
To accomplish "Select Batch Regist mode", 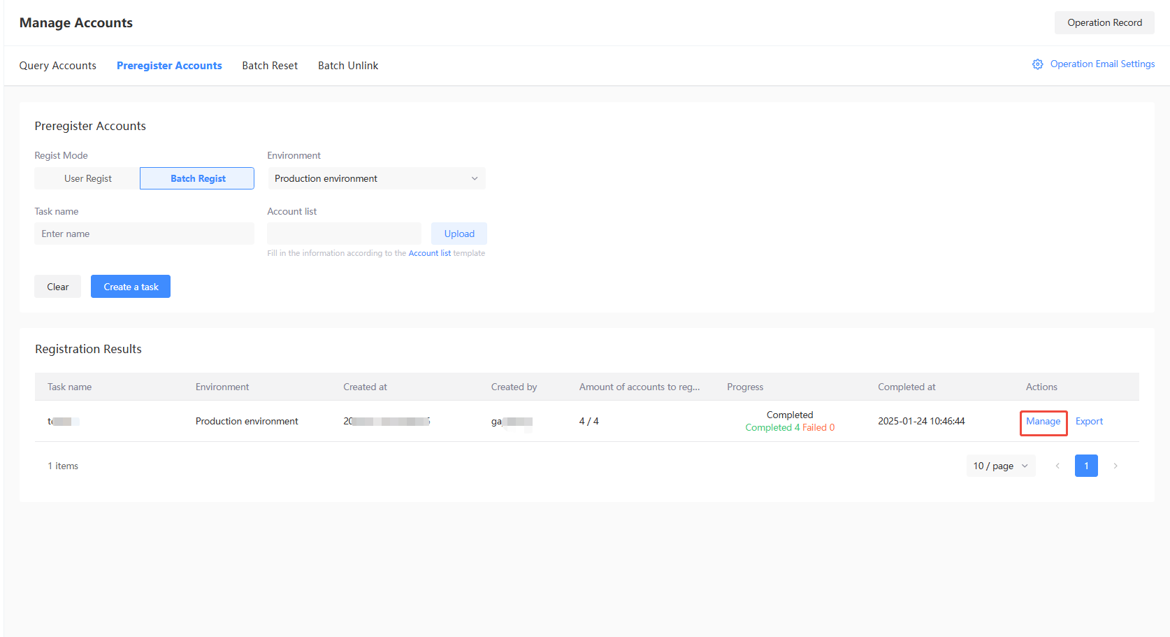I will [198, 178].
